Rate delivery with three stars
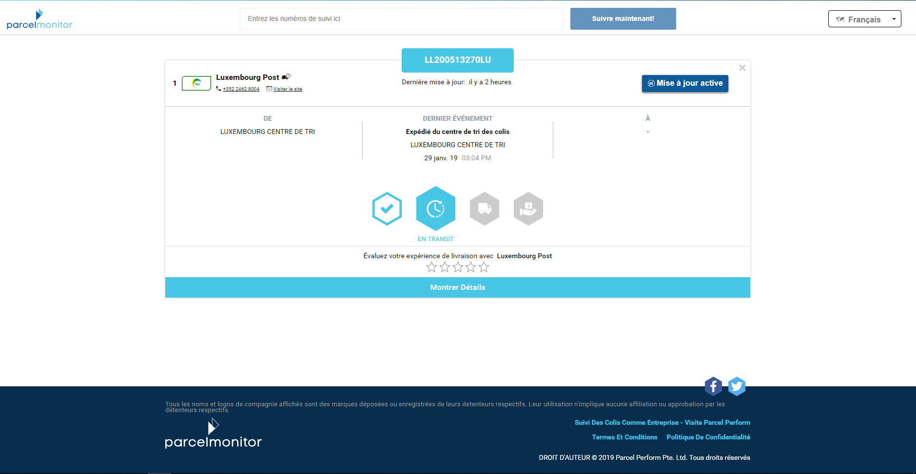This screenshot has width=916, height=474. coord(458,267)
